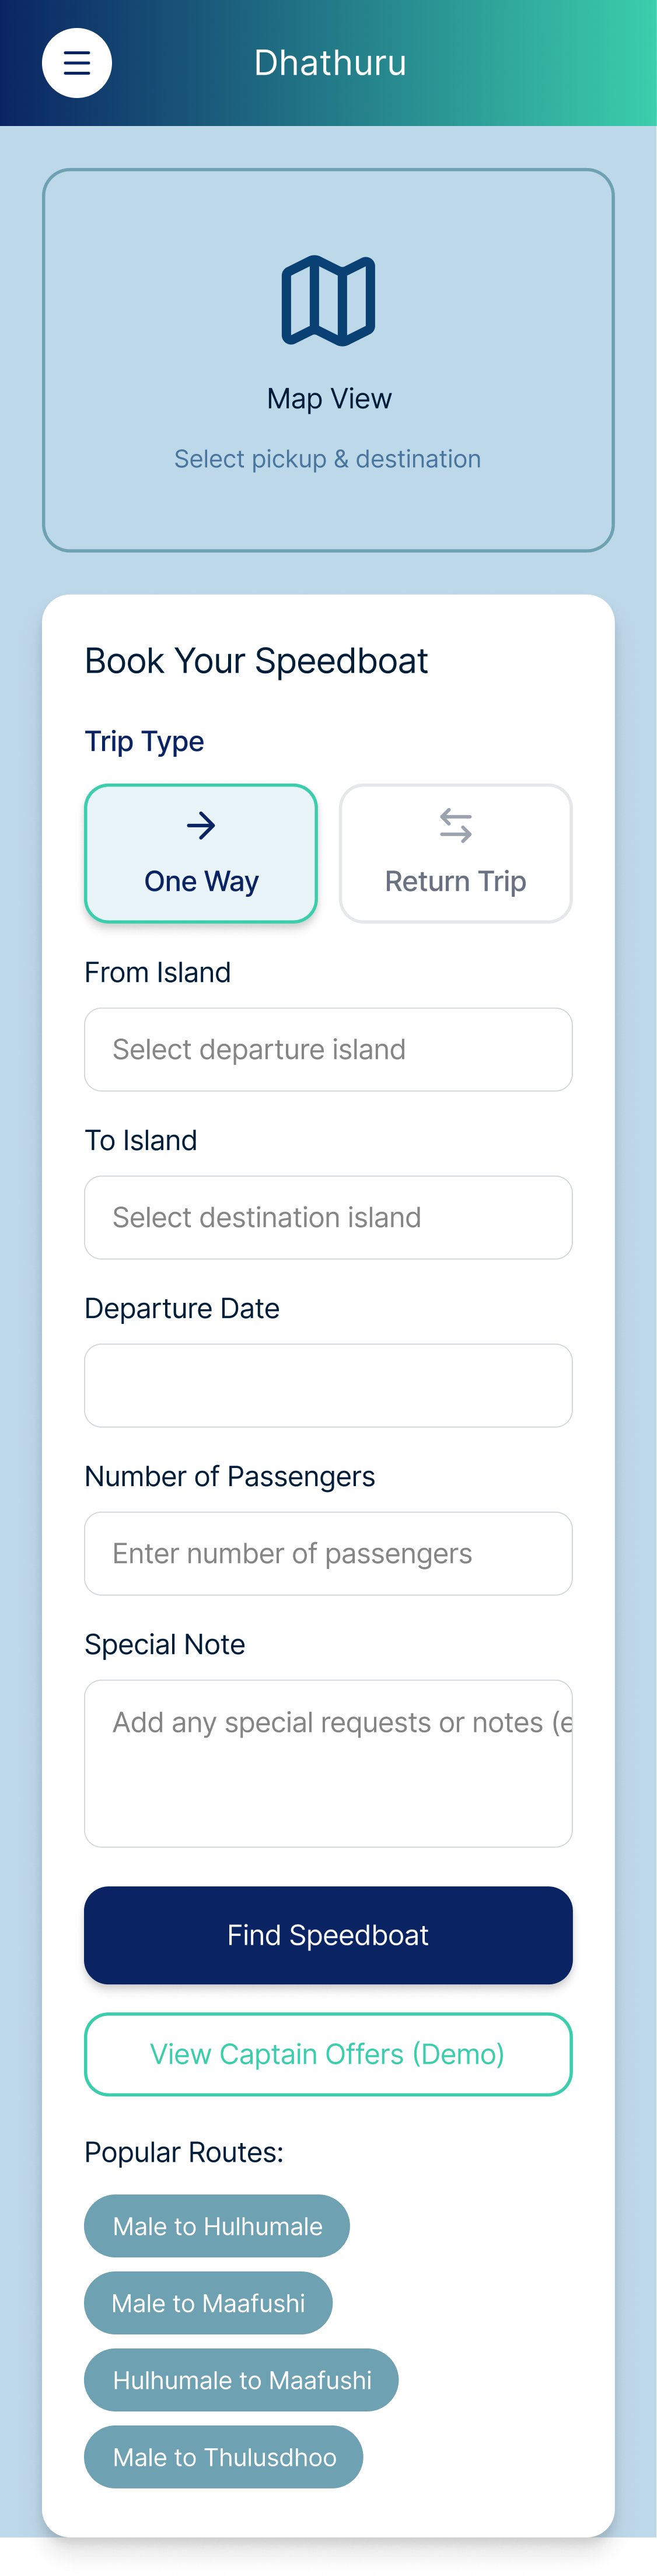Open the destination island selector
Viewport: 657px width, 2576px height.
click(x=329, y=1217)
